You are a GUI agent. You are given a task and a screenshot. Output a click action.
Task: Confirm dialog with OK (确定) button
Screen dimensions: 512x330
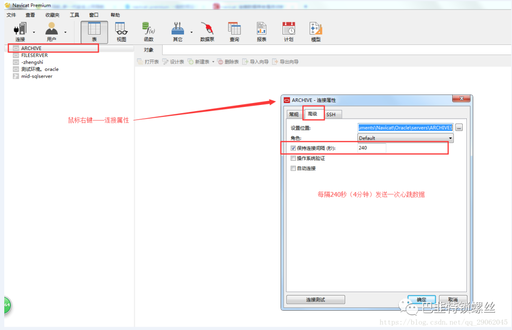[421, 299]
